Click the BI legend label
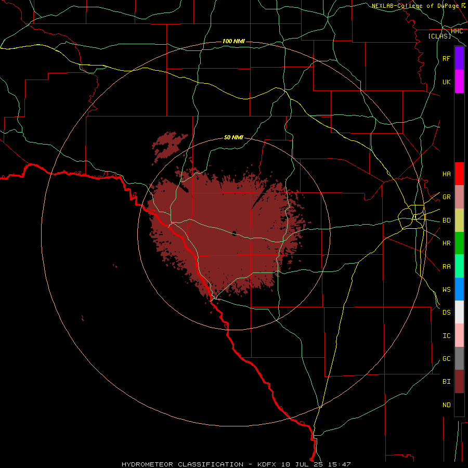The width and height of the screenshot is (468, 468). [x=446, y=382]
